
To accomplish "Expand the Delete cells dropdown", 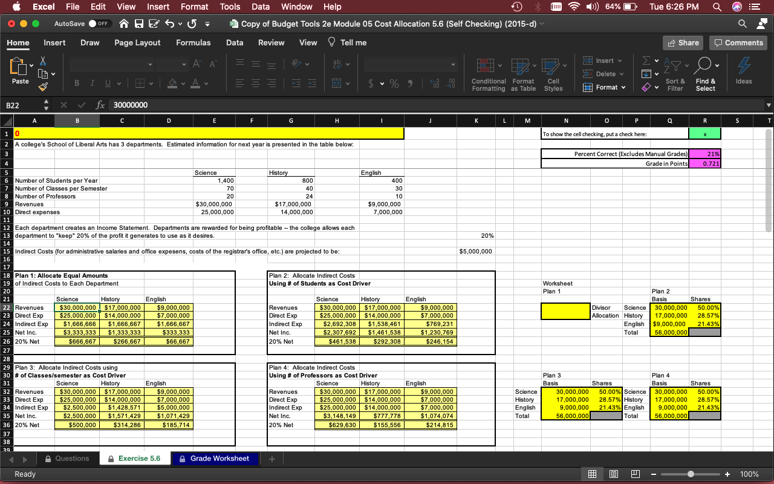I will (622, 74).
